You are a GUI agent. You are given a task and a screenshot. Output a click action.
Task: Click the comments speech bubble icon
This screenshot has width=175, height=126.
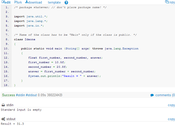[x=152, y=95]
